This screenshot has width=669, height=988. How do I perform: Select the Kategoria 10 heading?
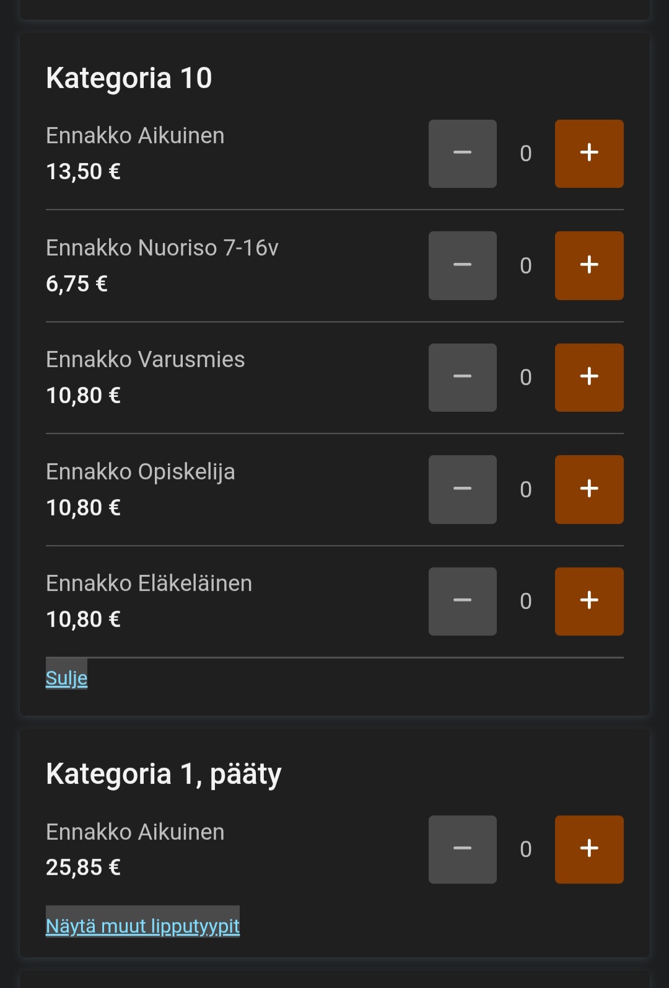tap(129, 78)
